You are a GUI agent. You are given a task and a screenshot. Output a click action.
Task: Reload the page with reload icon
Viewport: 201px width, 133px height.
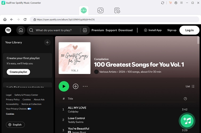25,19
